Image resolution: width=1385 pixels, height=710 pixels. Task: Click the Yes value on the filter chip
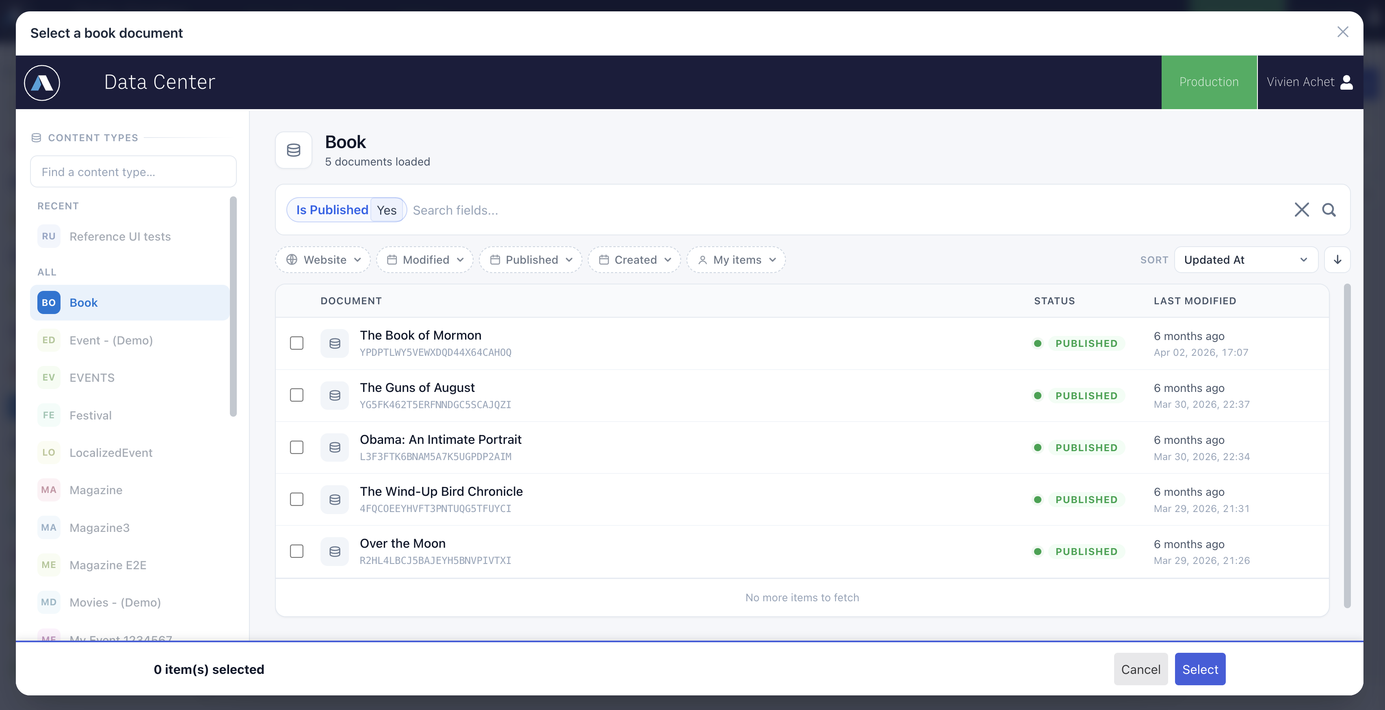click(x=387, y=210)
